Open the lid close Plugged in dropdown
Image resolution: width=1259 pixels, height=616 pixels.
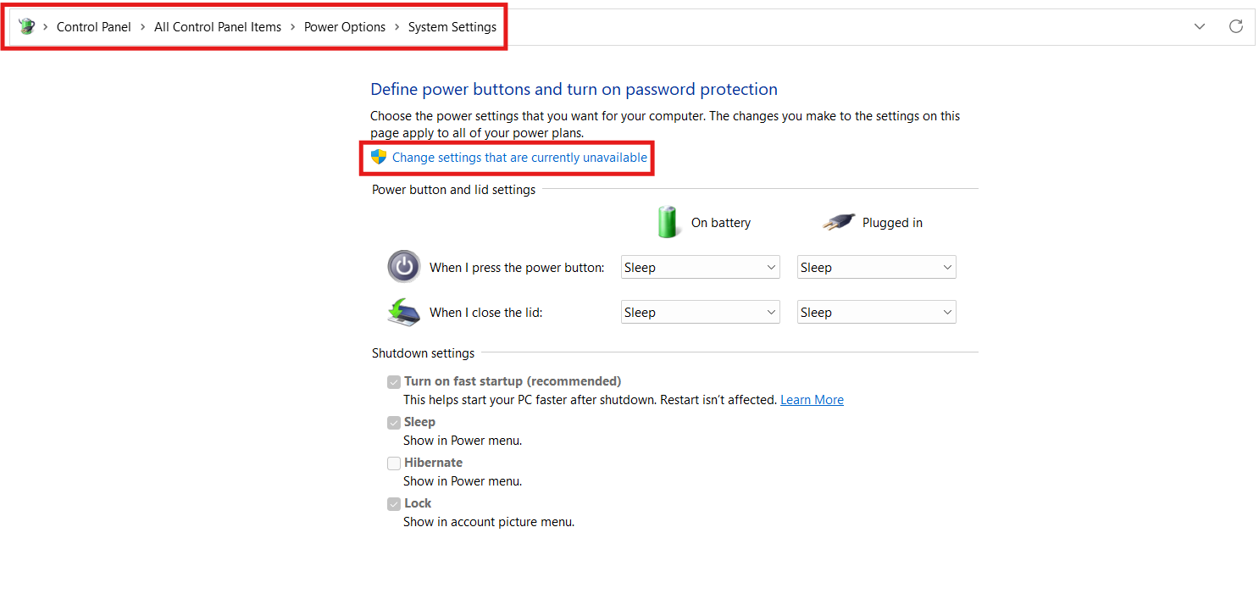[876, 312]
